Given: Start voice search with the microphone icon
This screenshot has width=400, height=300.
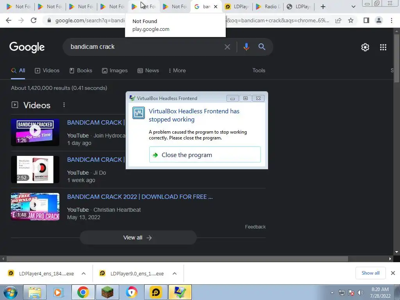Looking at the screenshot, I should [246, 47].
